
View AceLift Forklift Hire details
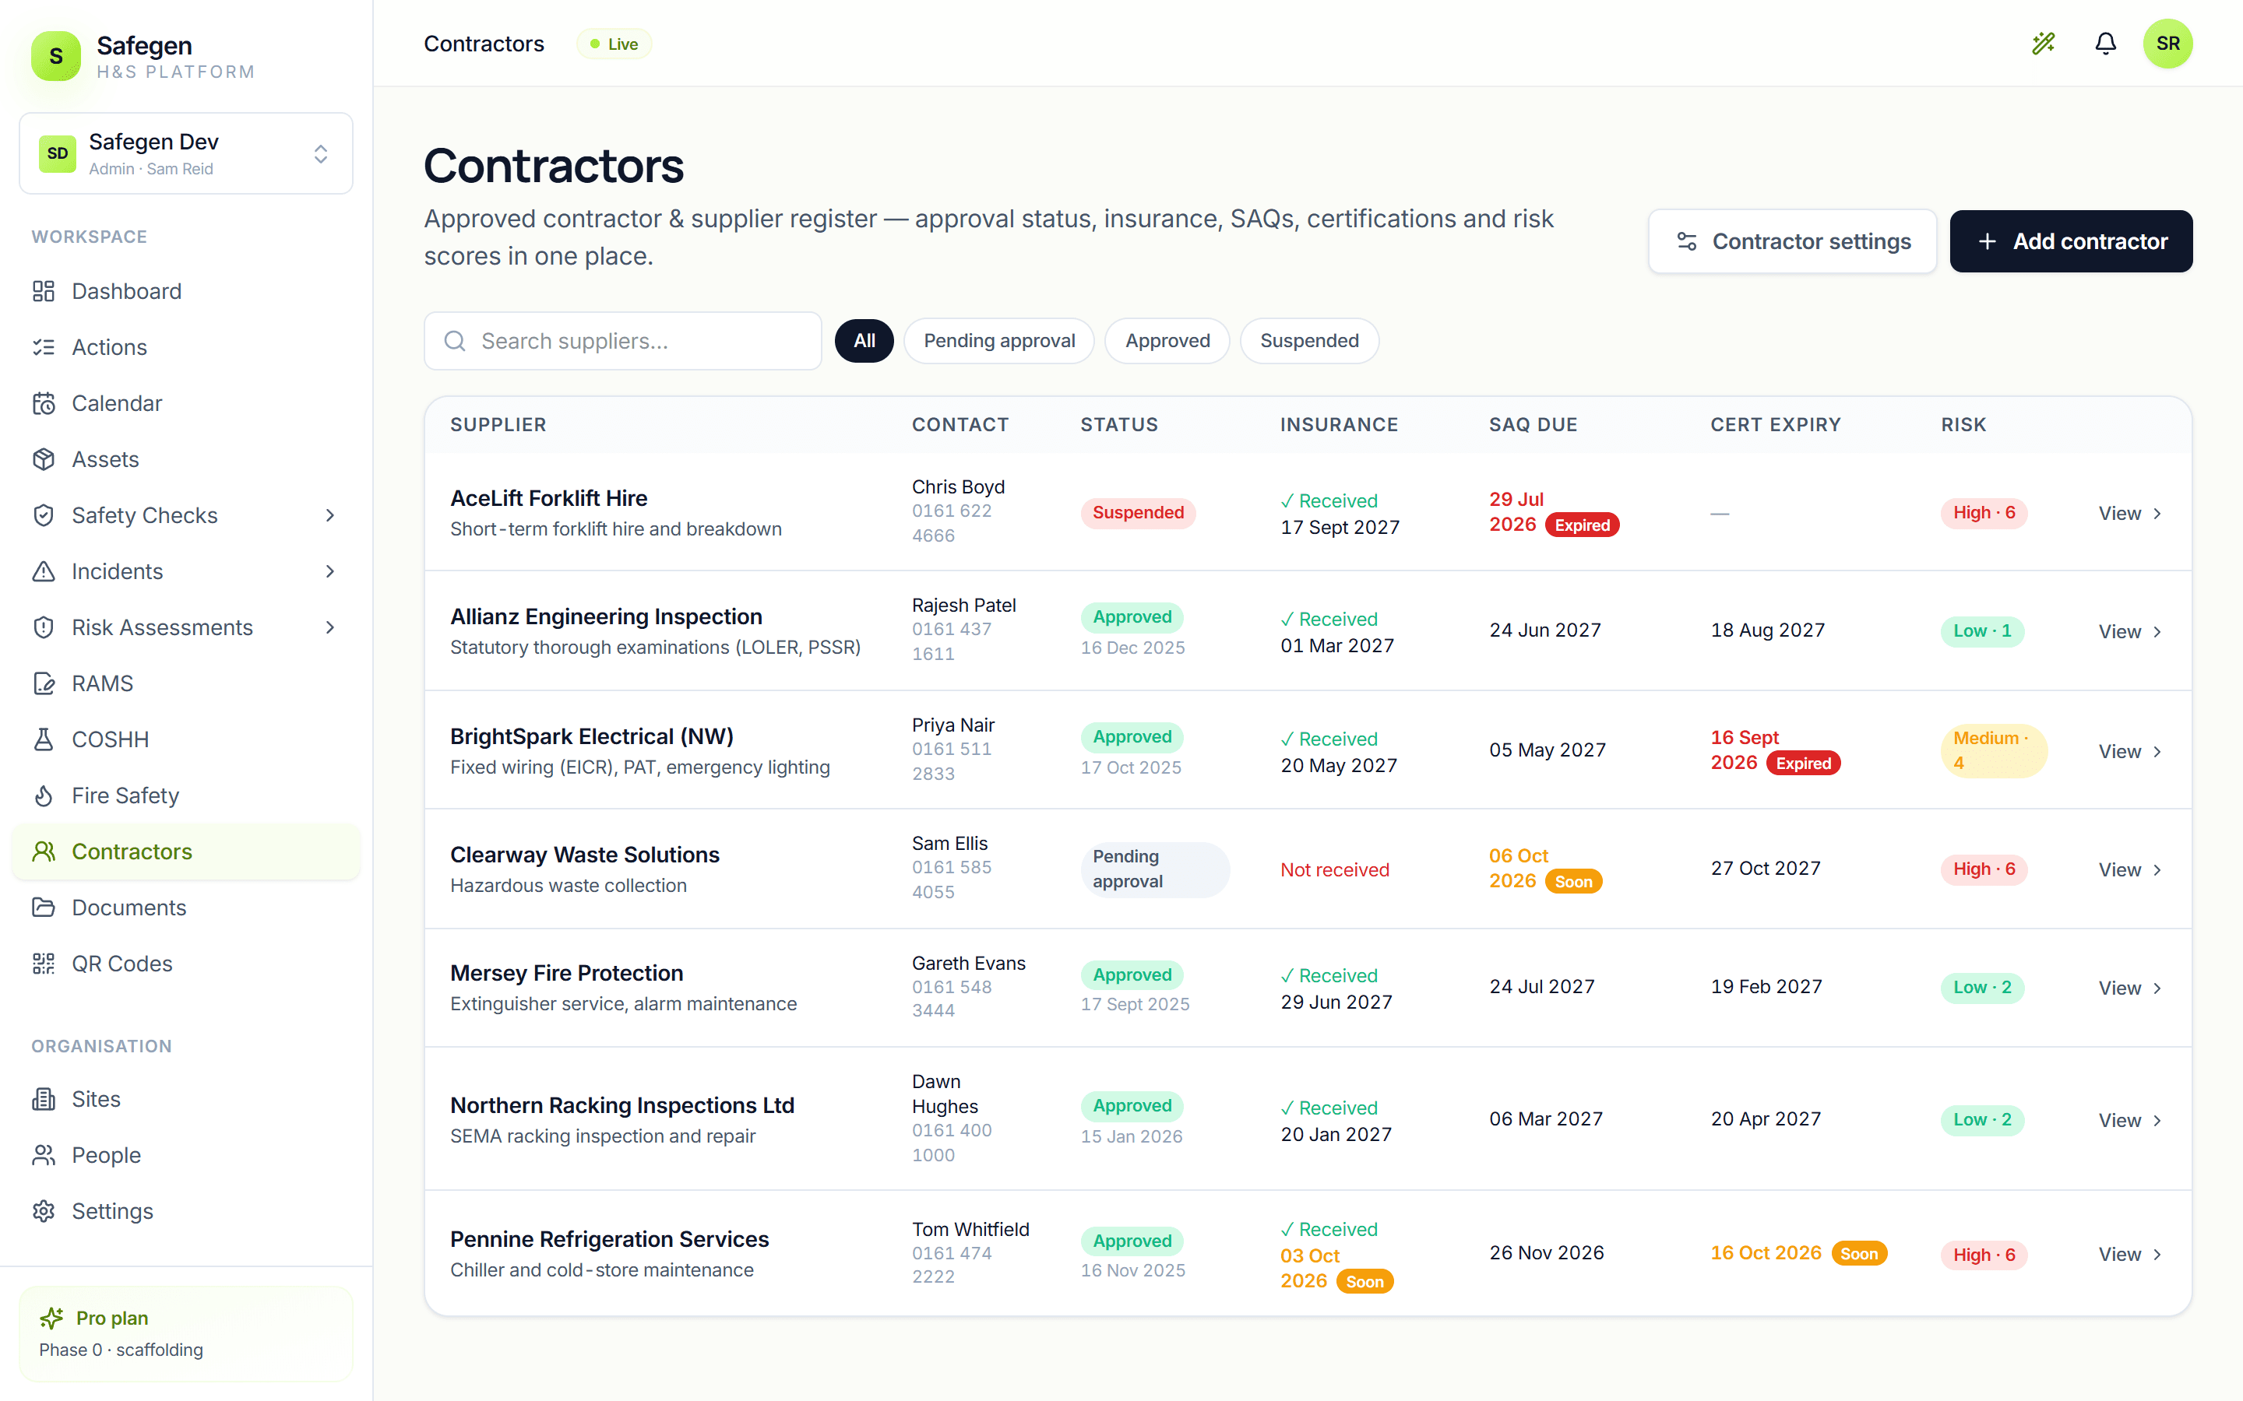(2129, 514)
